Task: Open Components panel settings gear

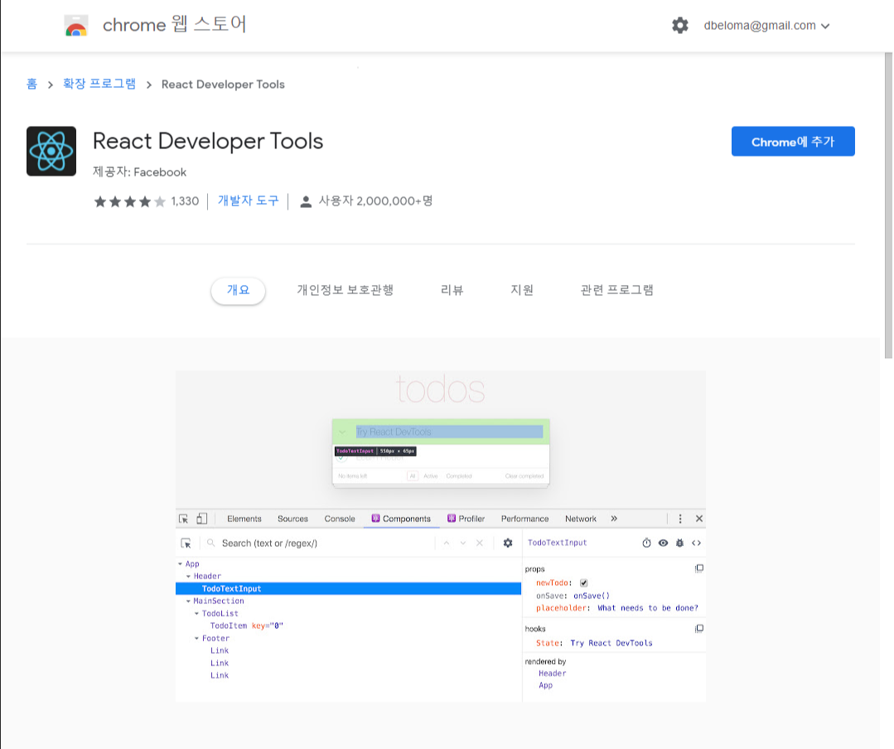Action: pyautogui.click(x=507, y=544)
